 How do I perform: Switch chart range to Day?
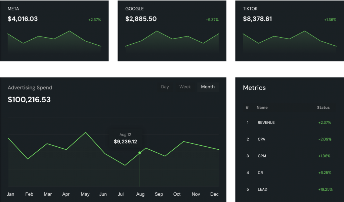[165, 87]
